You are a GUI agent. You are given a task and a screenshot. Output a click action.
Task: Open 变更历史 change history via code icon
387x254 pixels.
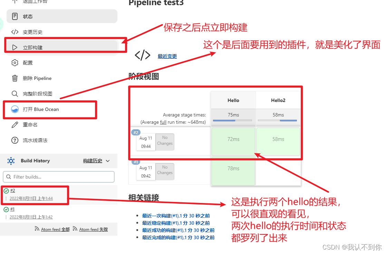[14, 32]
